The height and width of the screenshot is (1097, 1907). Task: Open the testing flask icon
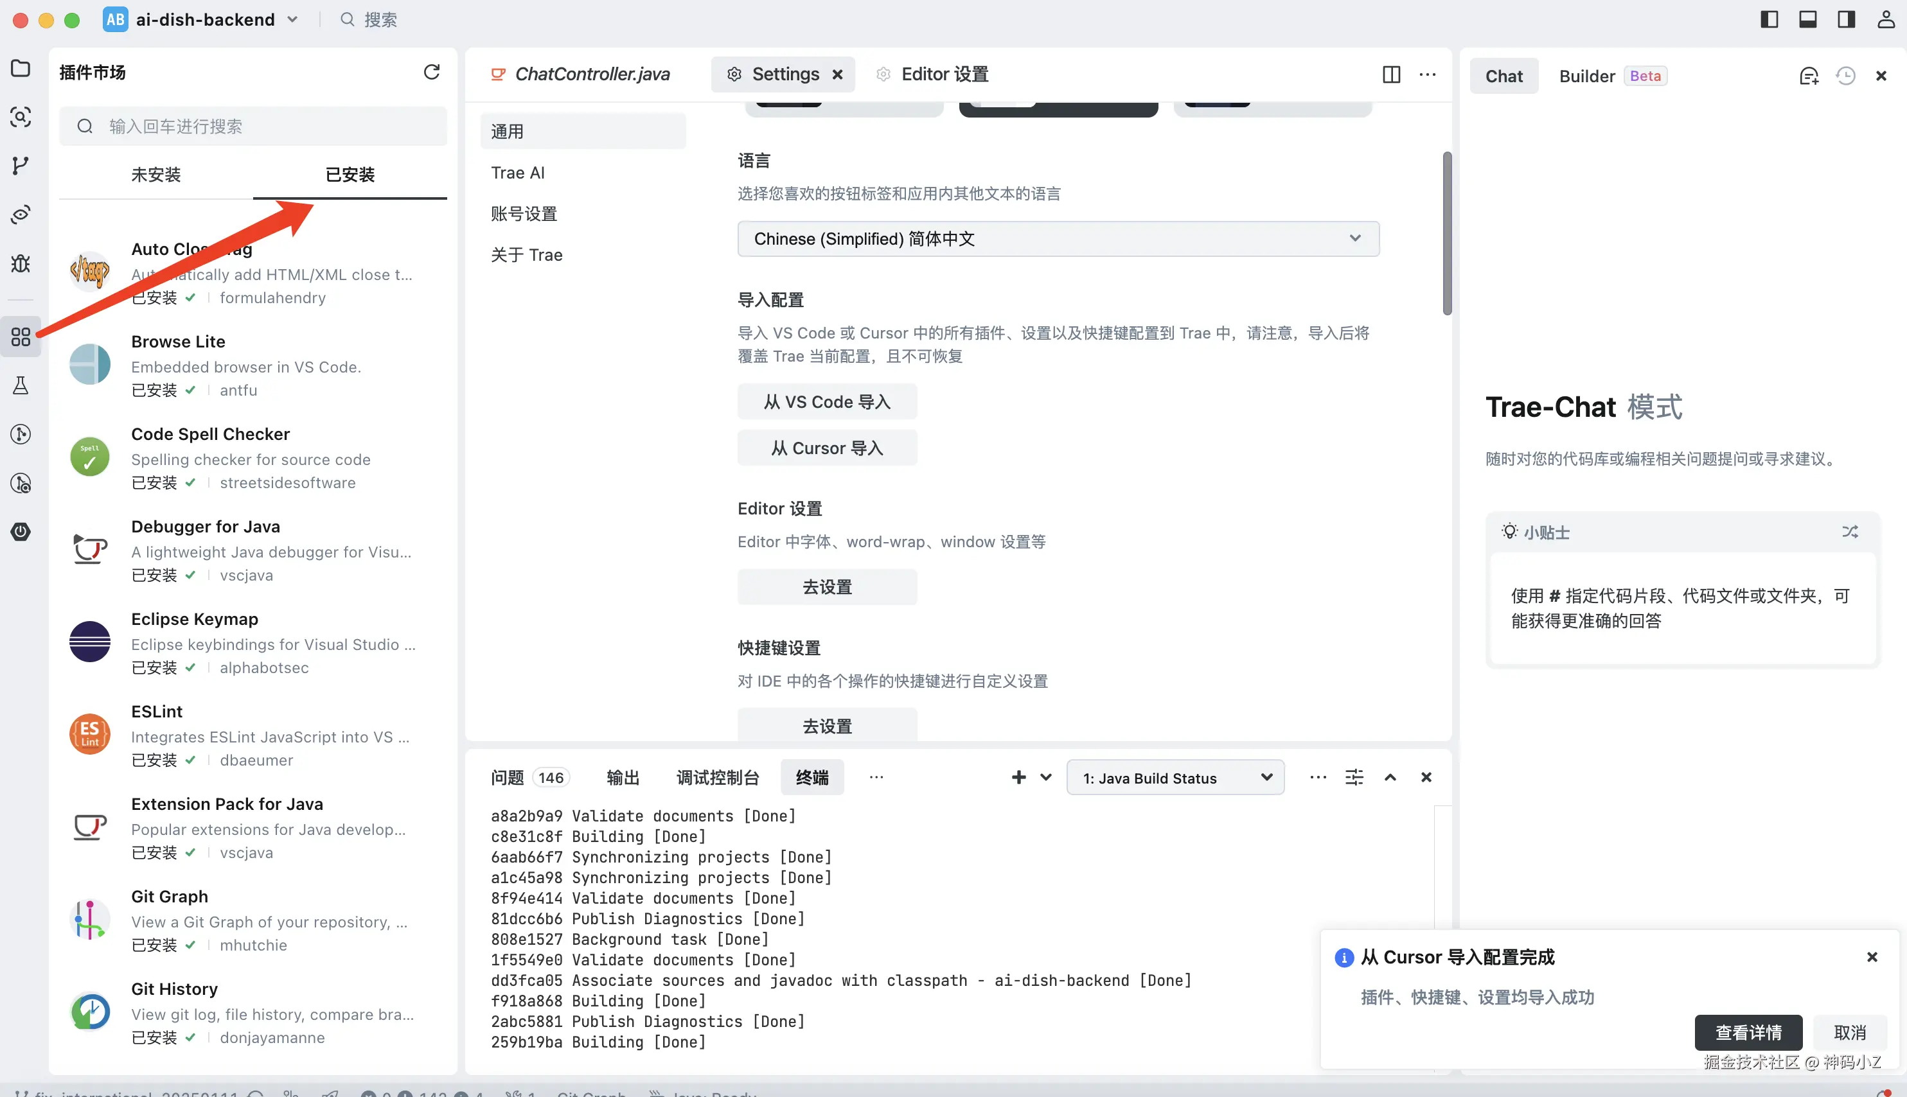point(21,386)
